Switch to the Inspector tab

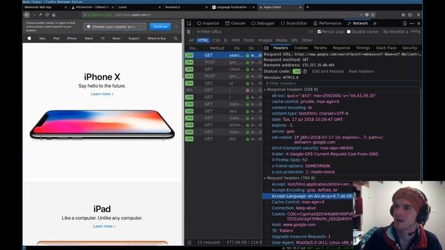point(208,24)
